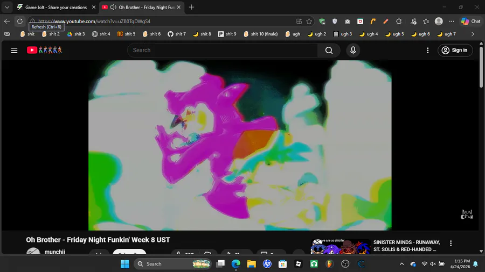Viewport: 485px width, 272px height.
Task: Open SINISTER MINDS video title link
Action: coord(406,246)
